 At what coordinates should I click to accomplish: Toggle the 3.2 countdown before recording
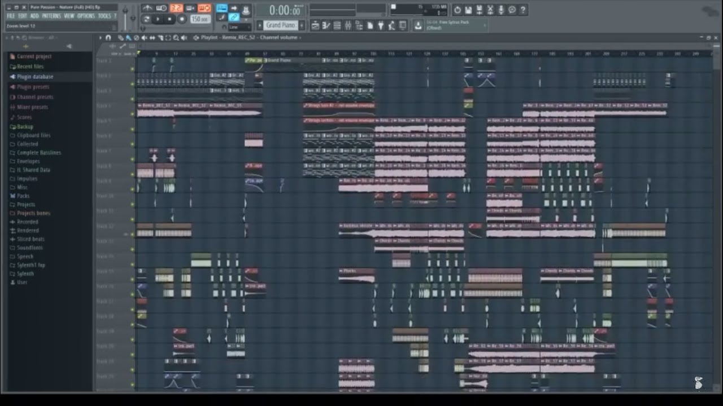(176, 8)
